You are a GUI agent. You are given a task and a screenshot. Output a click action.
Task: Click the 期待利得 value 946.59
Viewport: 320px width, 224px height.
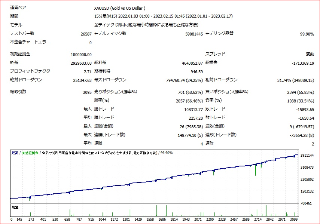coord(196,72)
